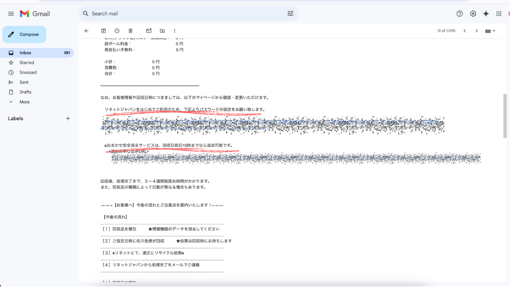Open the Settings gear icon
This screenshot has width=512, height=288.
pyautogui.click(x=473, y=14)
